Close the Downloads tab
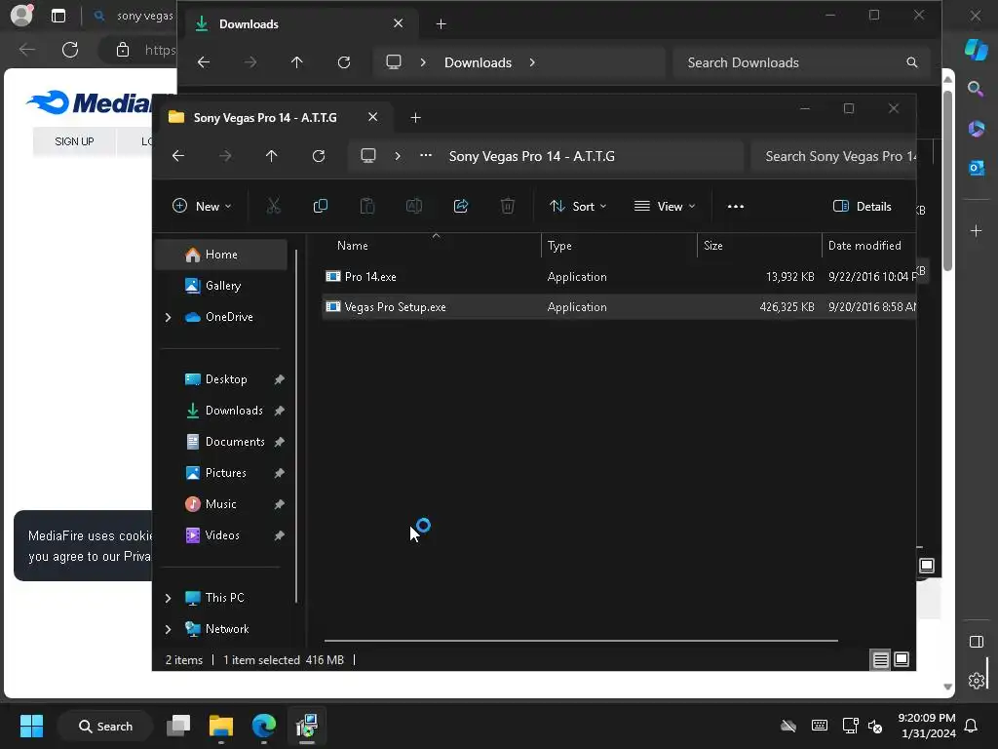Image resolution: width=998 pixels, height=749 pixels. 399,23
